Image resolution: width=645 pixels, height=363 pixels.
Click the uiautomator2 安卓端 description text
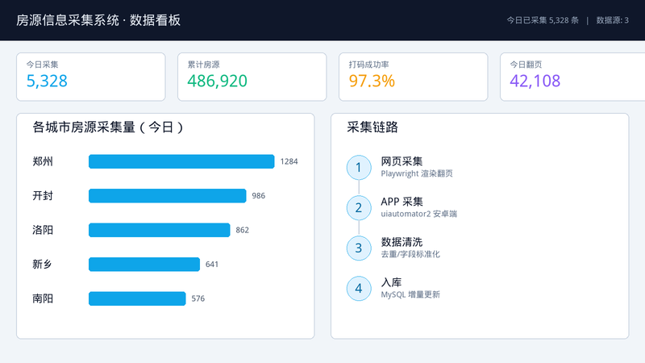418,214
